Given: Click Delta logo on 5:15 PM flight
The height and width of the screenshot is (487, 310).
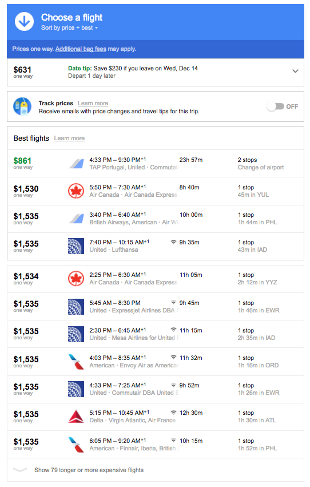Looking at the screenshot, I should click(76, 417).
